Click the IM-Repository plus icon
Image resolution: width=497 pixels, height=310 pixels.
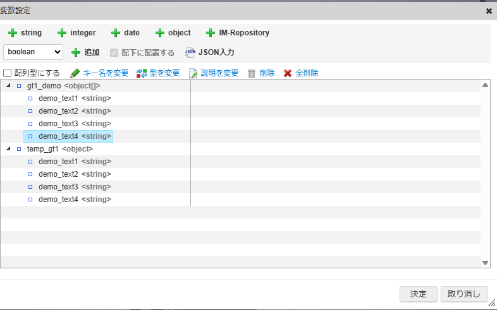pyautogui.click(x=211, y=33)
